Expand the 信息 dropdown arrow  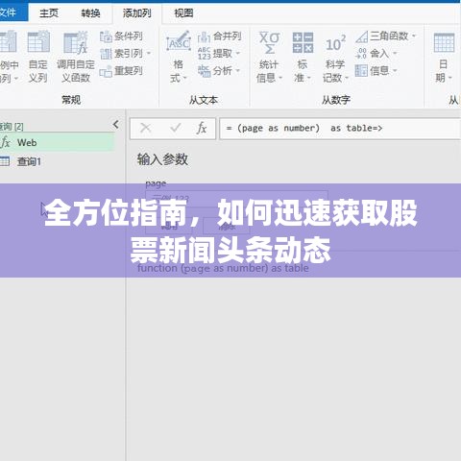tap(395, 70)
